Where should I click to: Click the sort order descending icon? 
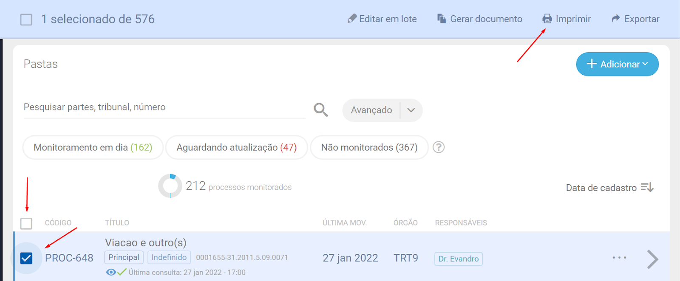pos(647,187)
